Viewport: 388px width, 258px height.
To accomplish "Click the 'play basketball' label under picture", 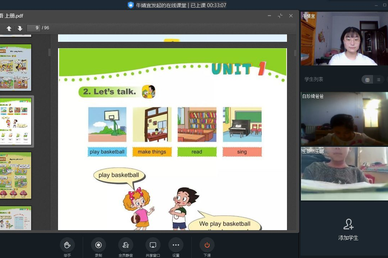I will pyautogui.click(x=107, y=152).
